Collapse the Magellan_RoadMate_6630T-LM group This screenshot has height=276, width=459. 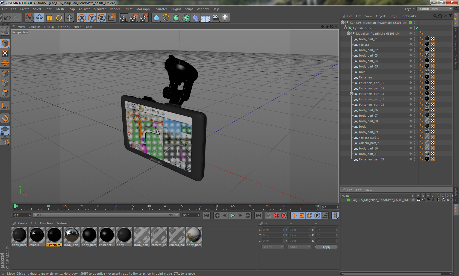[349, 34]
